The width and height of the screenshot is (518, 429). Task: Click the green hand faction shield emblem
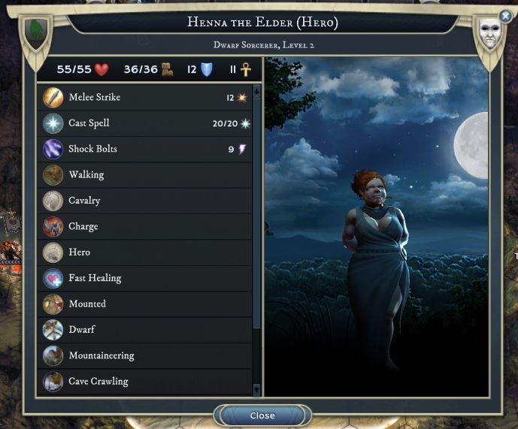[x=36, y=32]
